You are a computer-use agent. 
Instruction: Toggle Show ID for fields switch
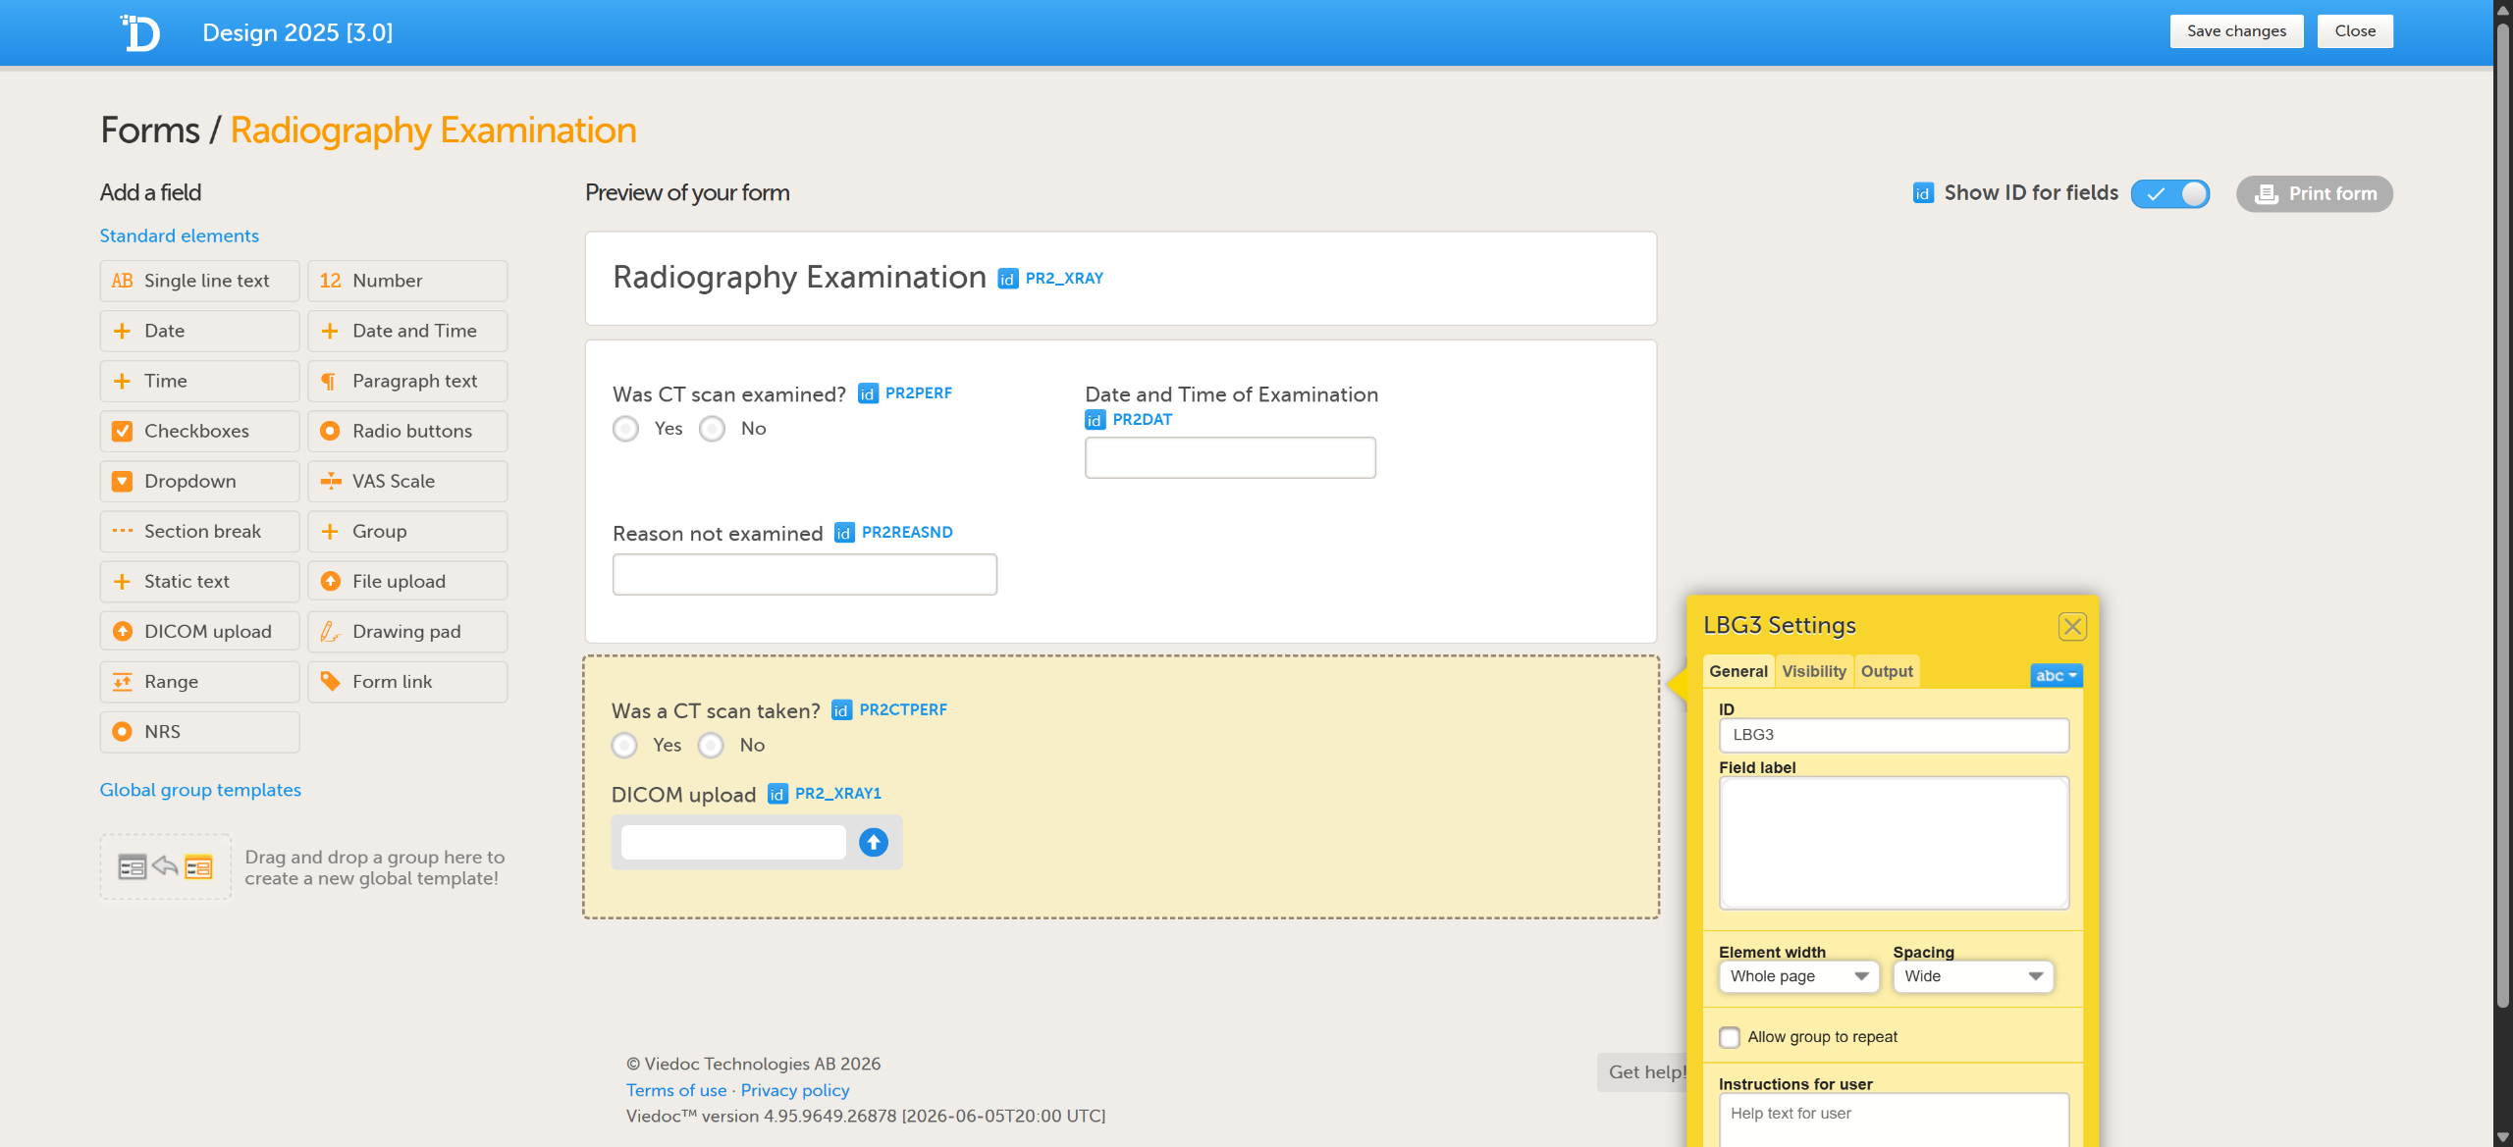tap(2169, 193)
